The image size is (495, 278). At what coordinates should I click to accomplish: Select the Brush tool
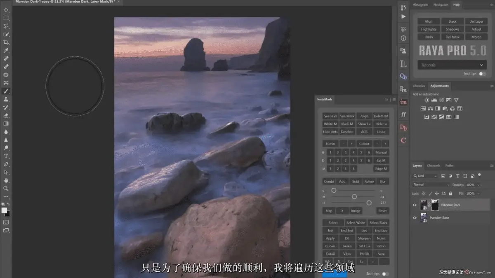point(6,91)
